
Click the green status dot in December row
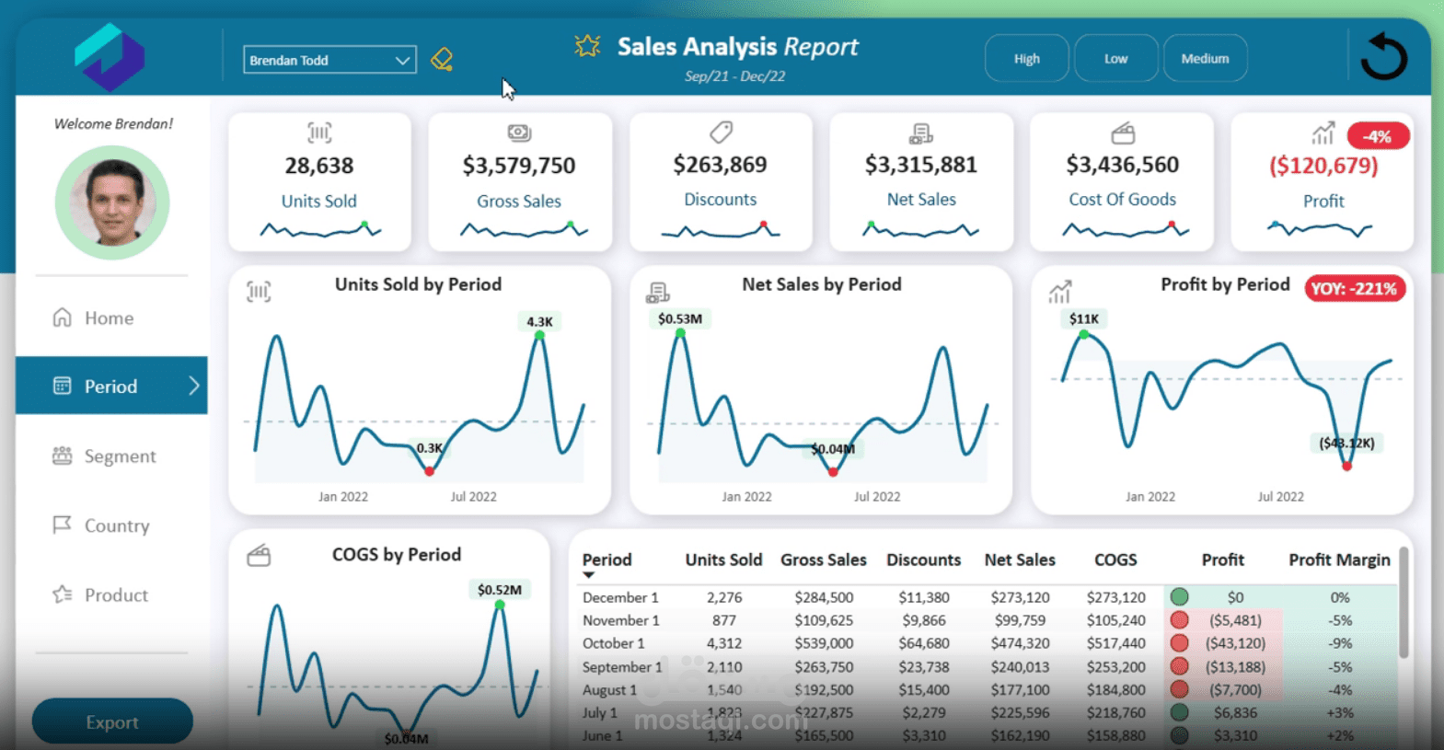tap(1179, 596)
